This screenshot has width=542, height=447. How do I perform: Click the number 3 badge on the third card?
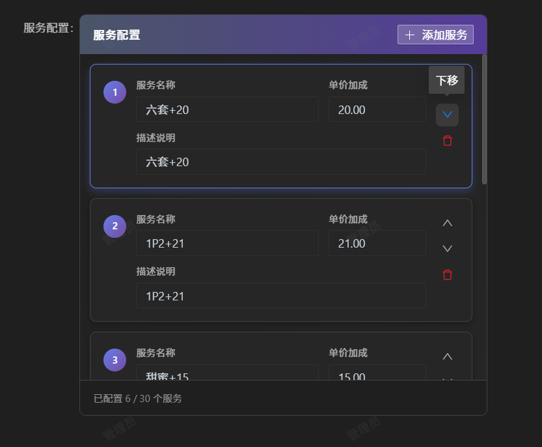click(115, 360)
